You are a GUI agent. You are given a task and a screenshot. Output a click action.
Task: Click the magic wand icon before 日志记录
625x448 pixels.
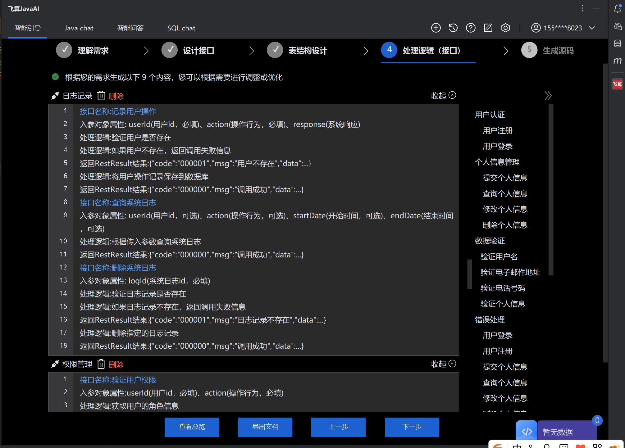55,95
